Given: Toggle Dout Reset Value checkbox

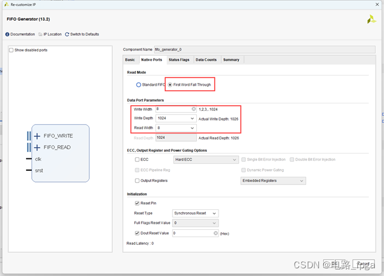Looking at the screenshot, I should (137, 233).
